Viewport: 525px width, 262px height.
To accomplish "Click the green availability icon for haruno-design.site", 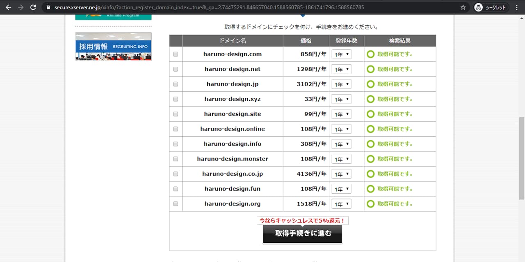I will [x=370, y=114].
